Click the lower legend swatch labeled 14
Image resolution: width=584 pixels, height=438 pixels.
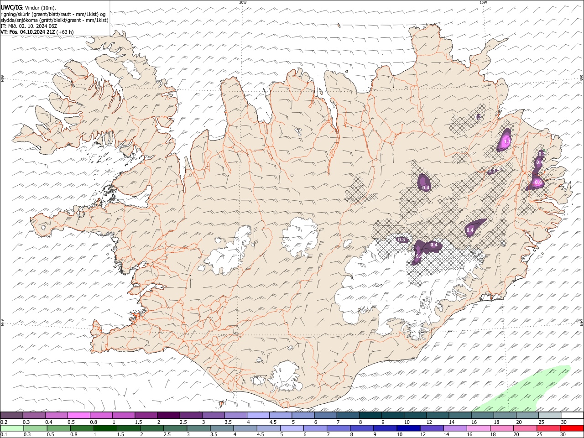pos(455,428)
